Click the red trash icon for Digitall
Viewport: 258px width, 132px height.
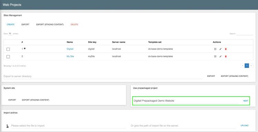tap(226, 49)
